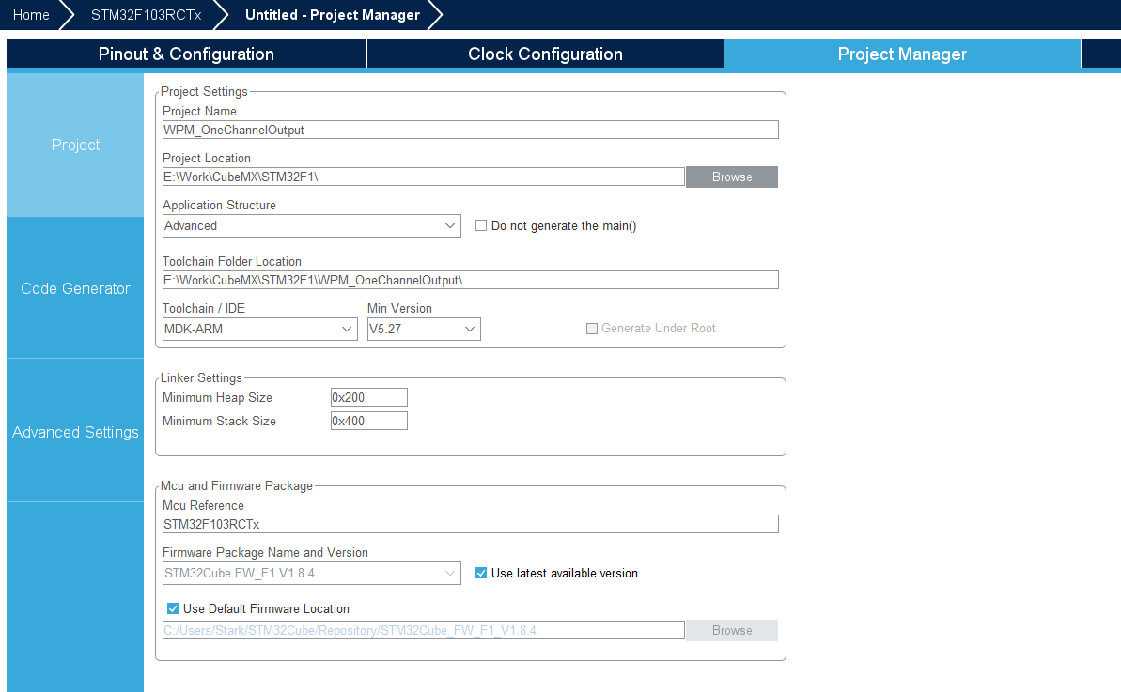Uncheck Use Default Firmware Location
Viewport: 1121px width, 692px height.
pos(173,609)
